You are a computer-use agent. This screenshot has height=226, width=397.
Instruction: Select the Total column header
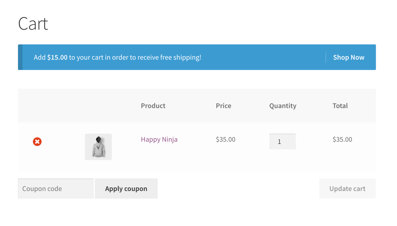click(x=340, y=106)
